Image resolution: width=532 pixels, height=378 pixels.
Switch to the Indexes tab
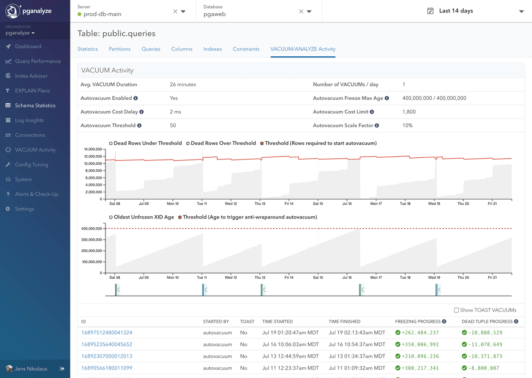212,50
